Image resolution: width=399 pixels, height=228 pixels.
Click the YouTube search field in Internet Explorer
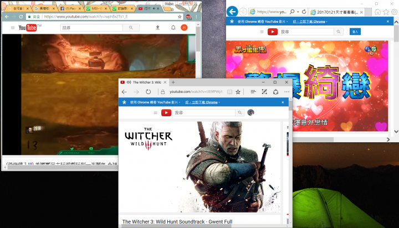click(306, 32)
